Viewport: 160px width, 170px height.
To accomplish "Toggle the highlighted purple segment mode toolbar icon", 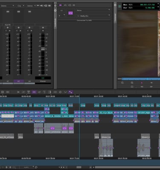I will coord(34,92).
